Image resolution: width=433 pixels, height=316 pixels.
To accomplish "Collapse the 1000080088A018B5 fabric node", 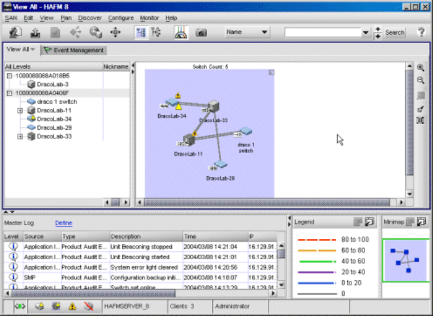I will [x=9, y=76].
